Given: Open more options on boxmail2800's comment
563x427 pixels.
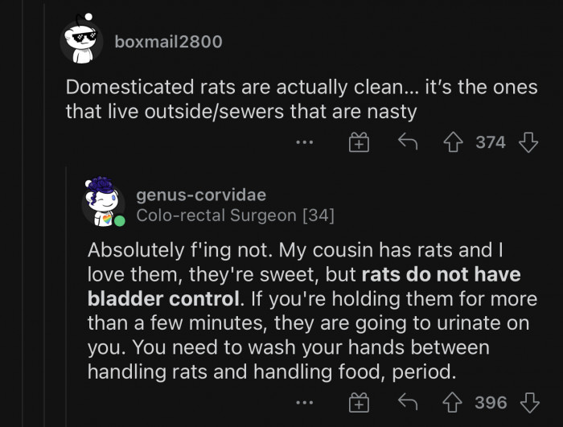Looking at the screenshot, I should 303,143.
